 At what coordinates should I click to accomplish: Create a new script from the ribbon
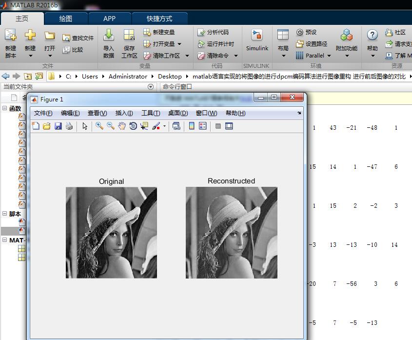click(11, 43)
